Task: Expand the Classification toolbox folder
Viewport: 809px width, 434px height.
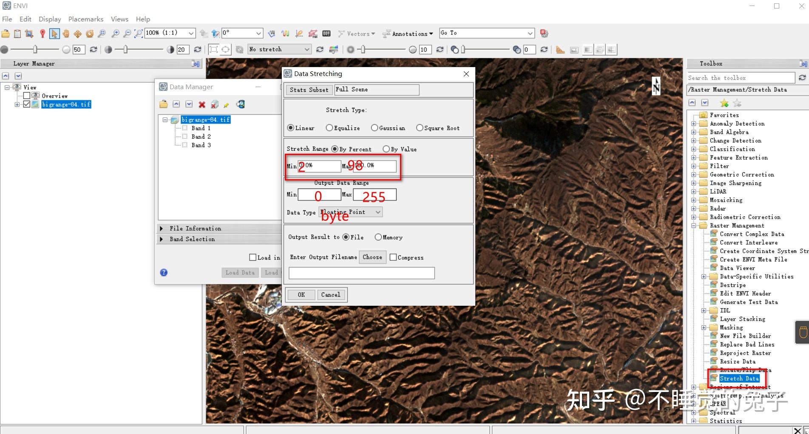Action: (694, 149)
